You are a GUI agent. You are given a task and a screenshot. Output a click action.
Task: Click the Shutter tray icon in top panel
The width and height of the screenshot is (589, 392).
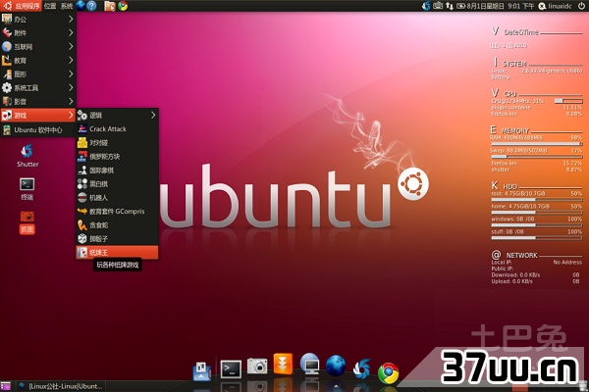(x=426, y=6)
